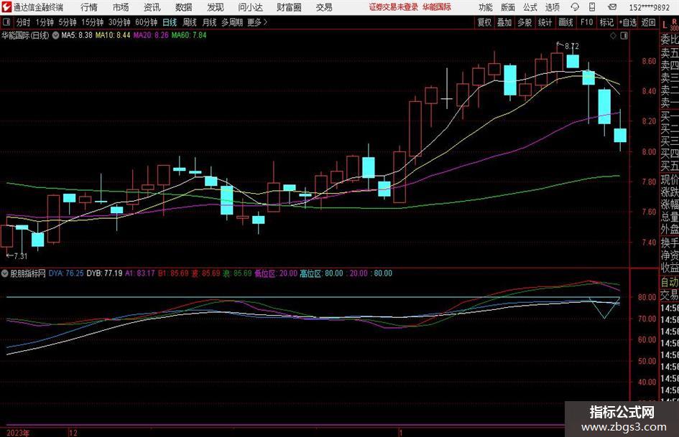The height and width of the screenshot is (437, 679).
Task: Click the 叠加 toolbar button
Action: [504, 22]
